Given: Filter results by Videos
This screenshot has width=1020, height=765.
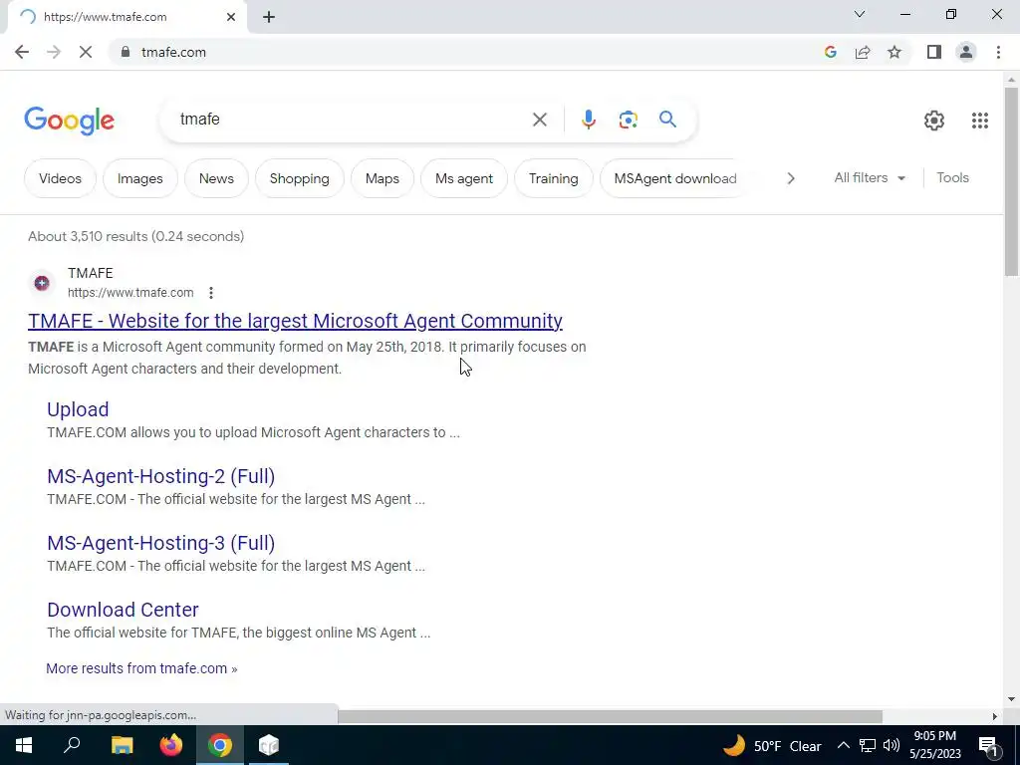Looking at the screenshot, I should tap(60, 178).
